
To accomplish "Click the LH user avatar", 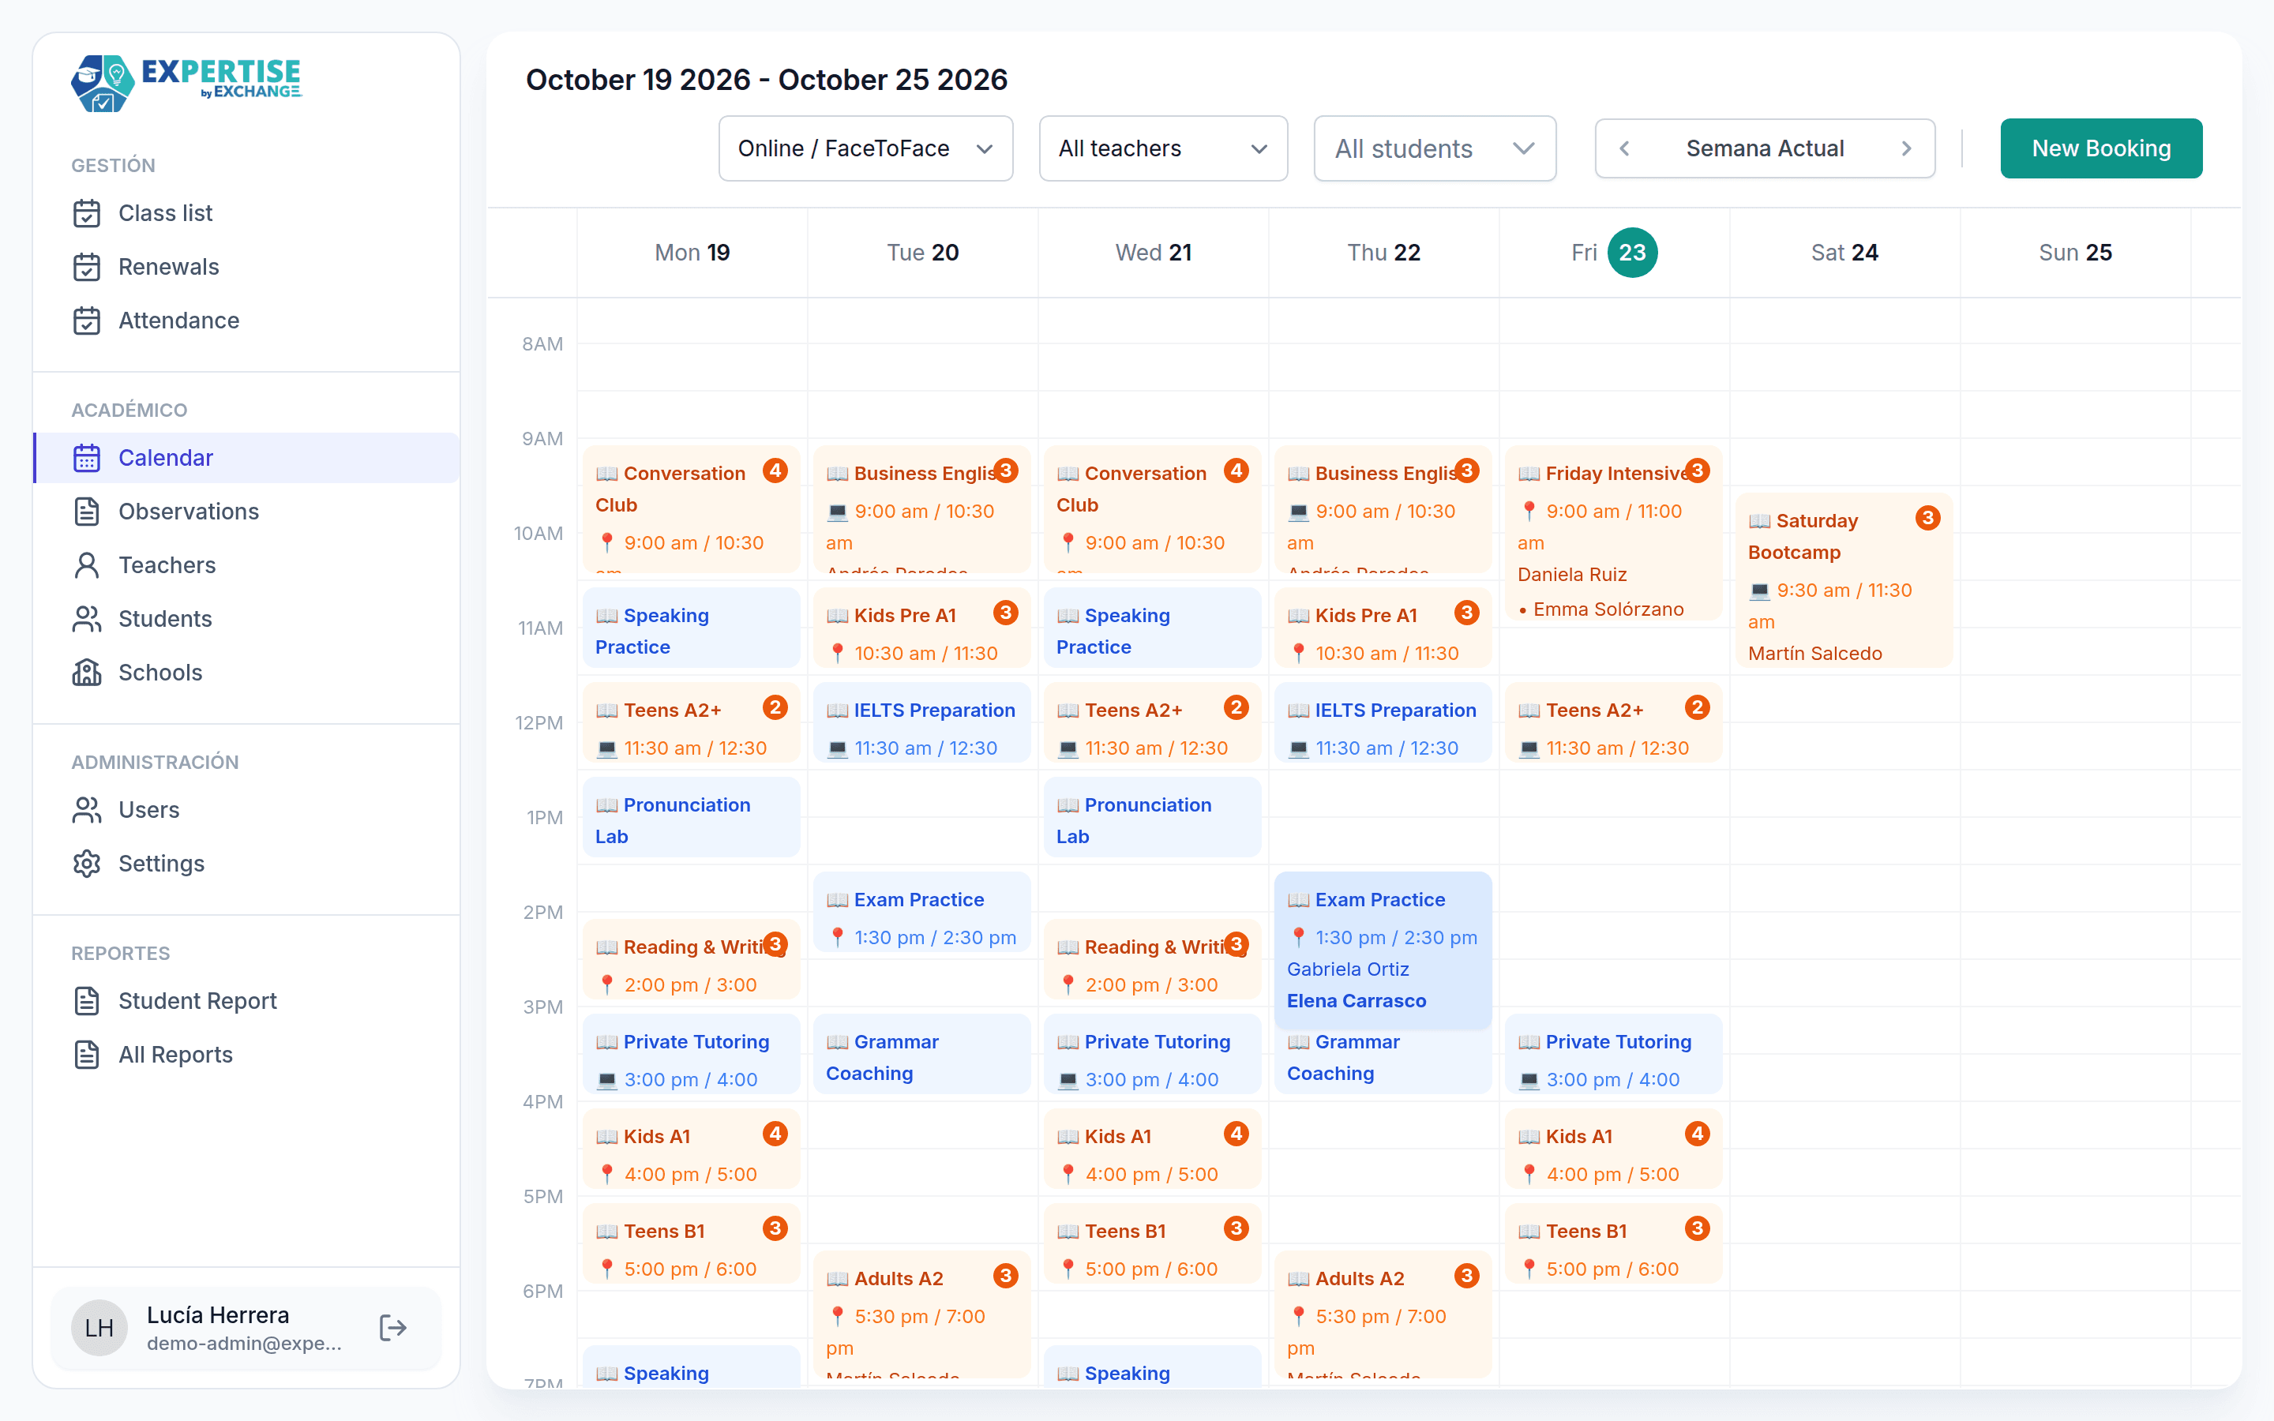I will click(x=99, y=1327).
